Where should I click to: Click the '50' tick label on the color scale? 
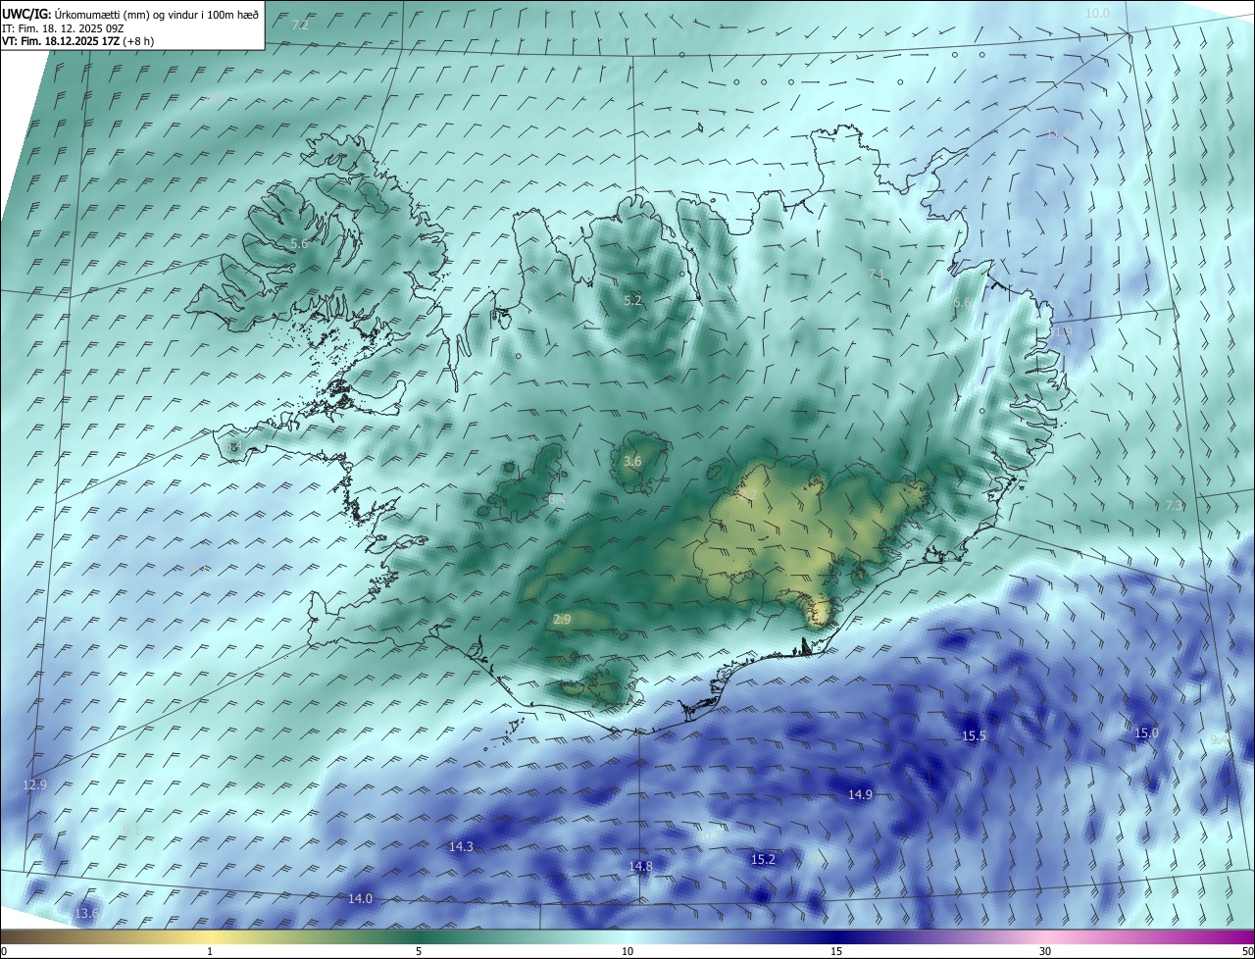tap(1247, 951)
